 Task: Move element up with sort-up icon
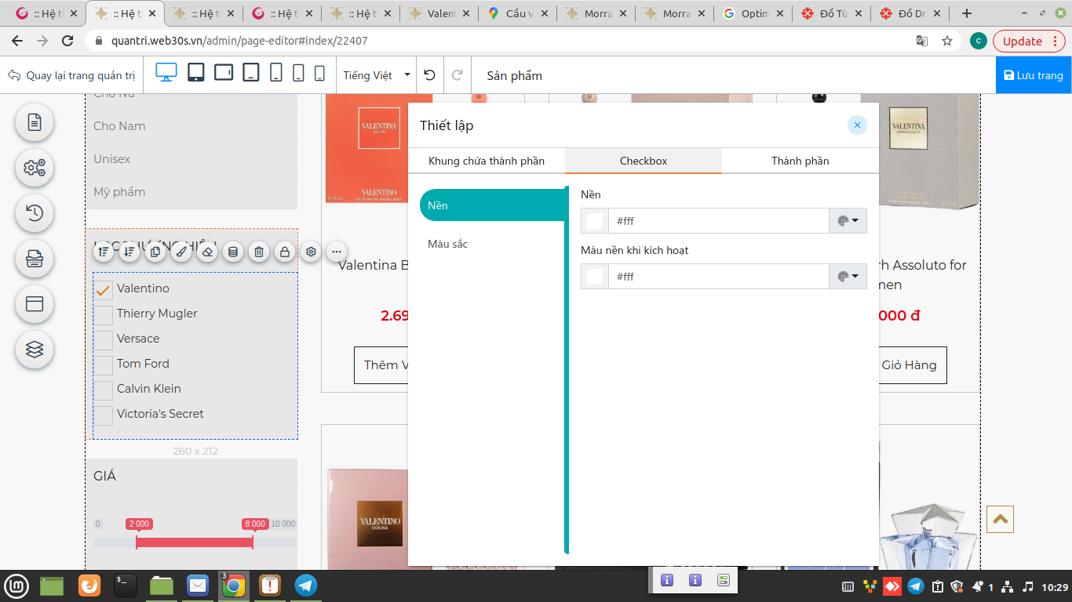(104, 252)
